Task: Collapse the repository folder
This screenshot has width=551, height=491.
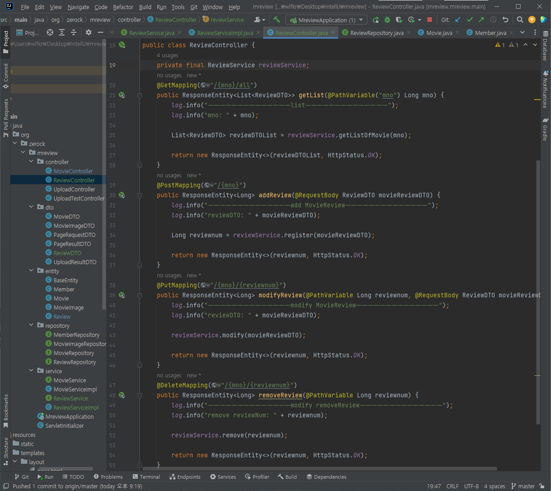Action: pyautogui.click(x=31, y=325)
